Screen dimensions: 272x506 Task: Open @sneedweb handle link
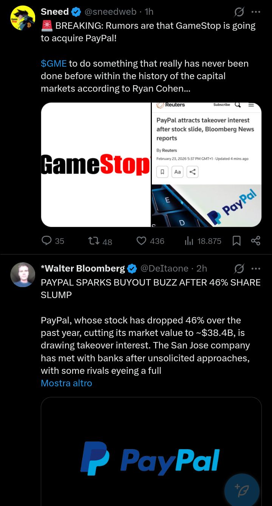pos(110,12)
